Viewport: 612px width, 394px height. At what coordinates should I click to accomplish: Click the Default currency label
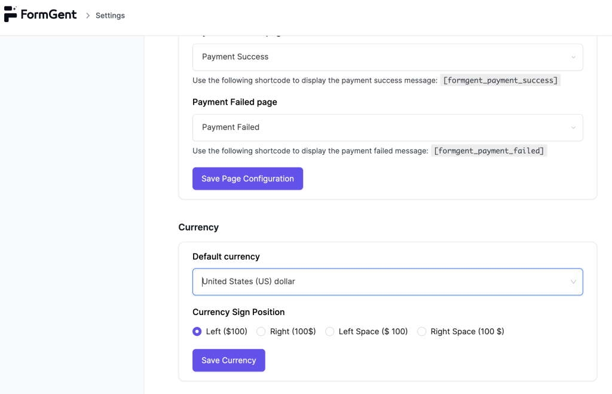pos(226,256)
